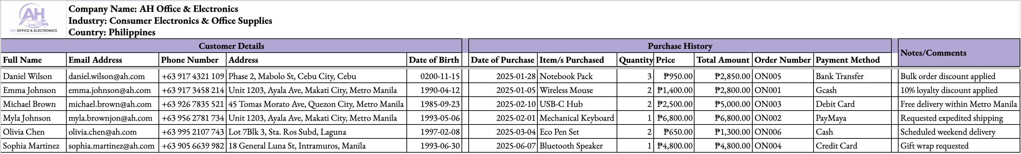
Task: Select order number ON003 cell
Action: (x=782, y=104)
